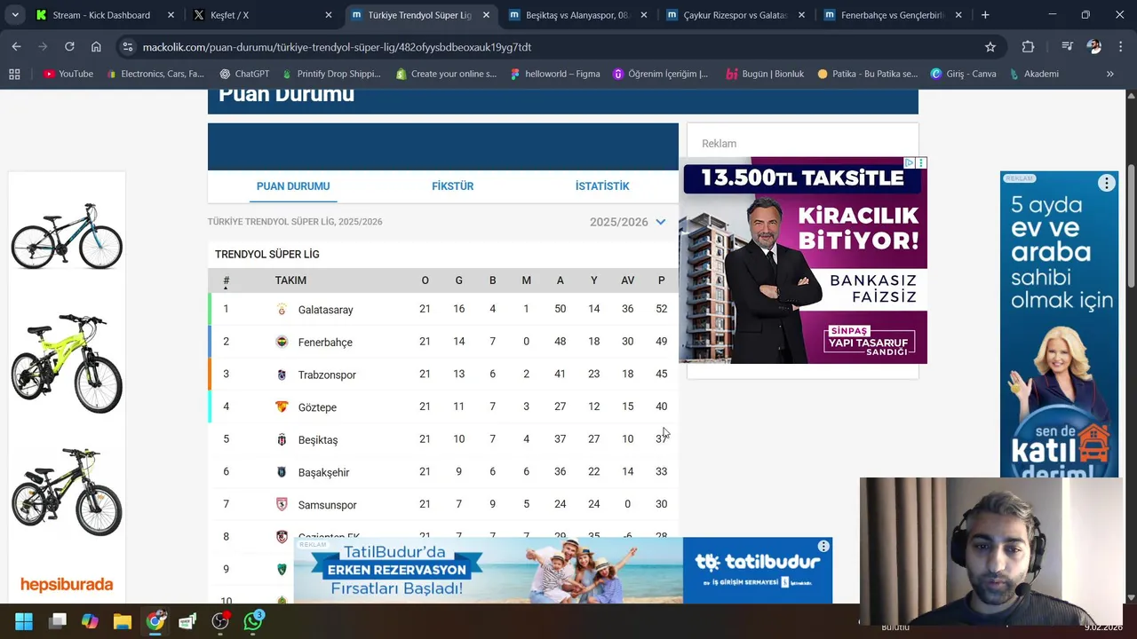This screenshot has width=1137, height=639.
Task: Click the Trabzonspor team logo
Action: (282, 375)
